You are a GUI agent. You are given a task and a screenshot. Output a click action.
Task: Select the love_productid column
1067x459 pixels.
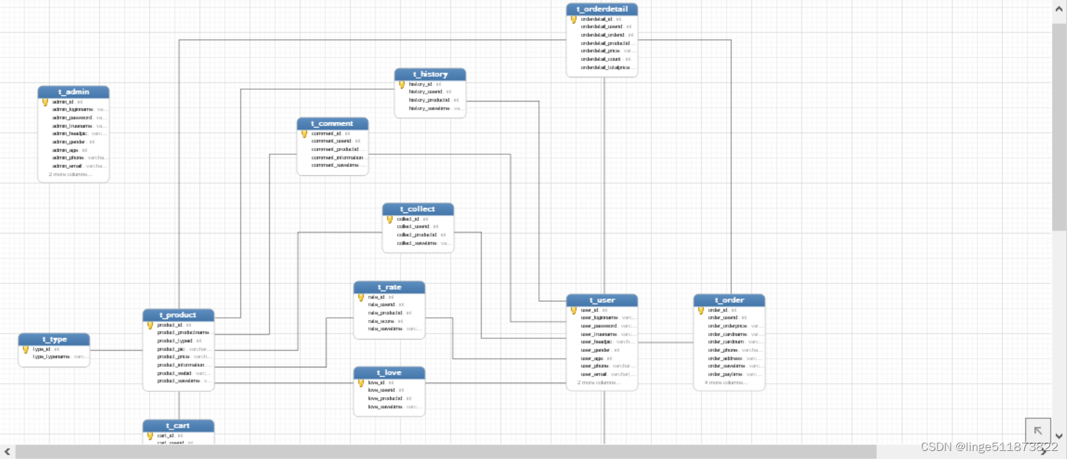pyautogui.click(x=390, y=398)
